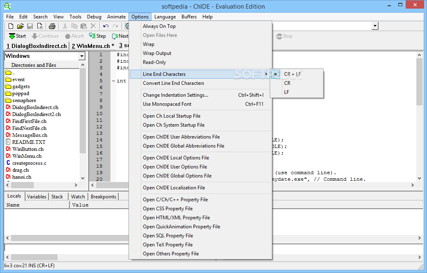Switch to the Watch tab
This screenshot has width=427, height=273.
tap(78, 197)
